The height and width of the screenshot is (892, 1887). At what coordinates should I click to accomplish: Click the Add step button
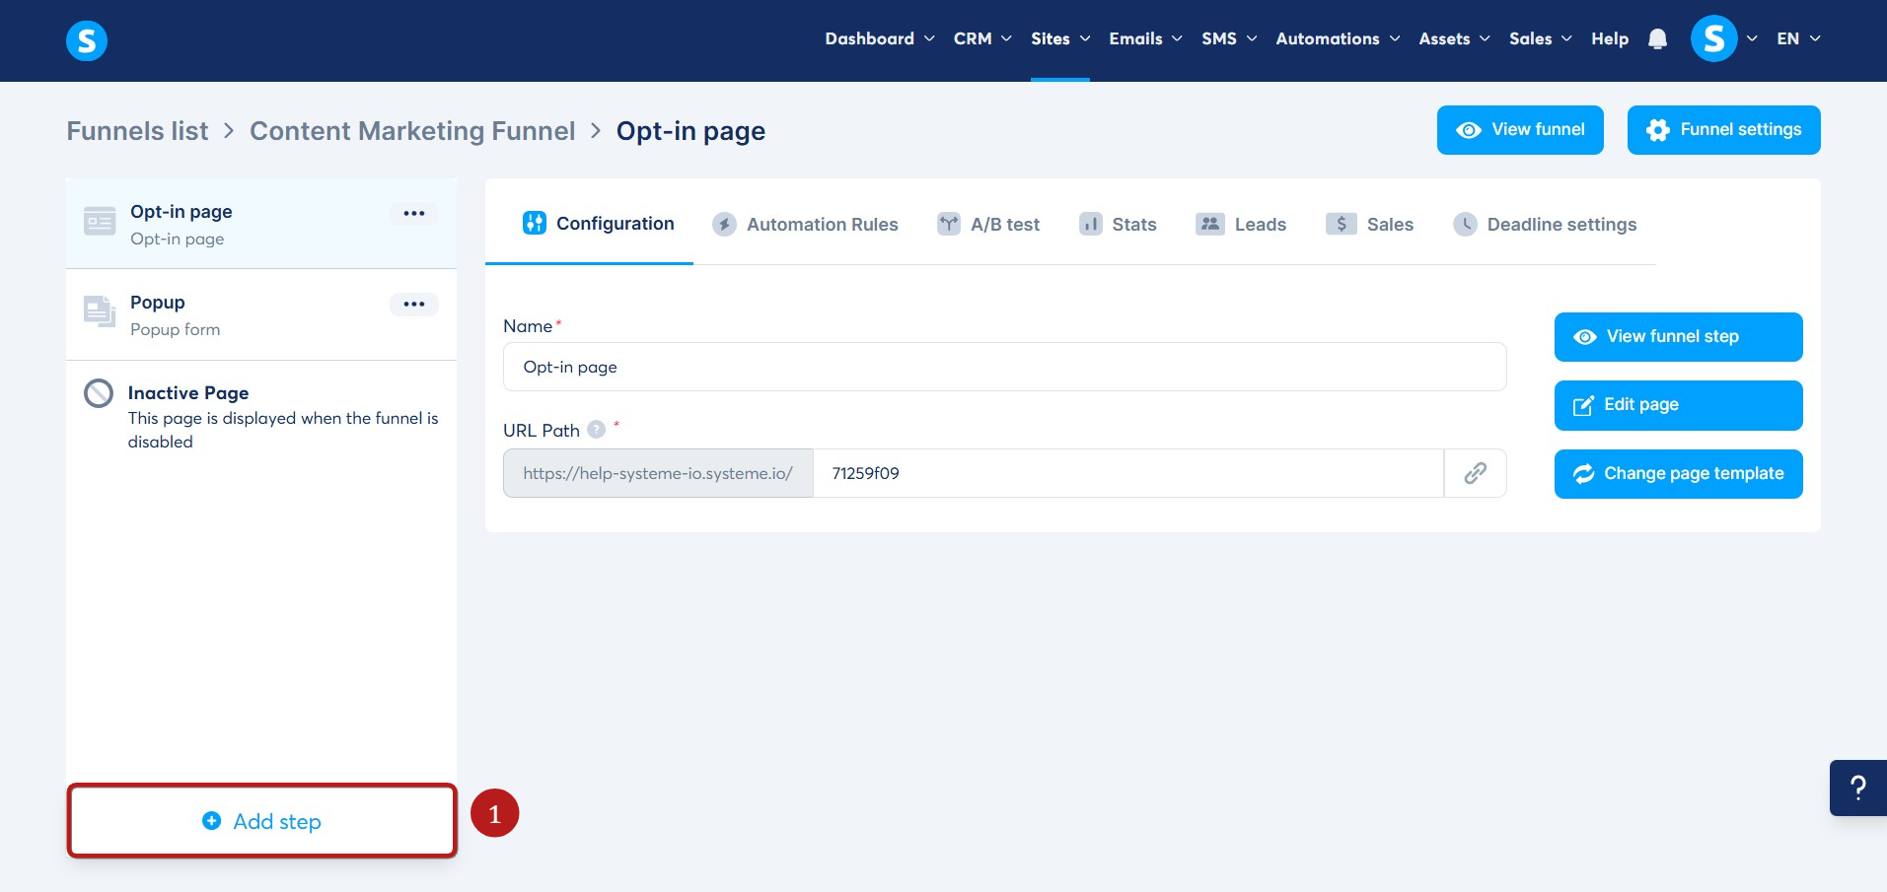point(261,821)
